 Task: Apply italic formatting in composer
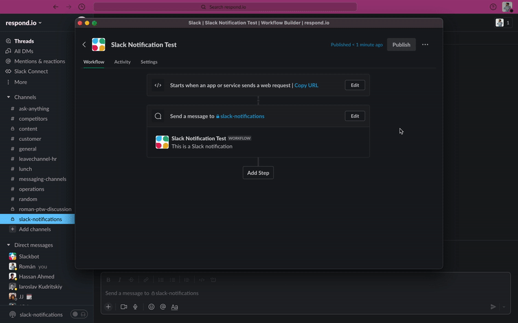(120, 280)
